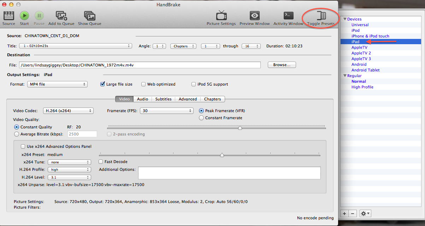Open the Video Codec dropdown
Image resolution: width=425 pixels, height=226 pixels.
point(68,111)
